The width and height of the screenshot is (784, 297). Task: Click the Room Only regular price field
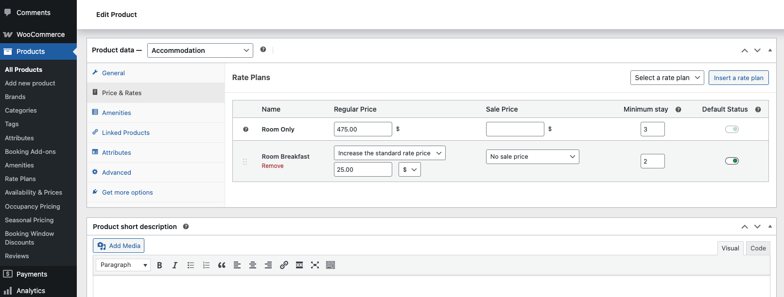coord(363,129)
